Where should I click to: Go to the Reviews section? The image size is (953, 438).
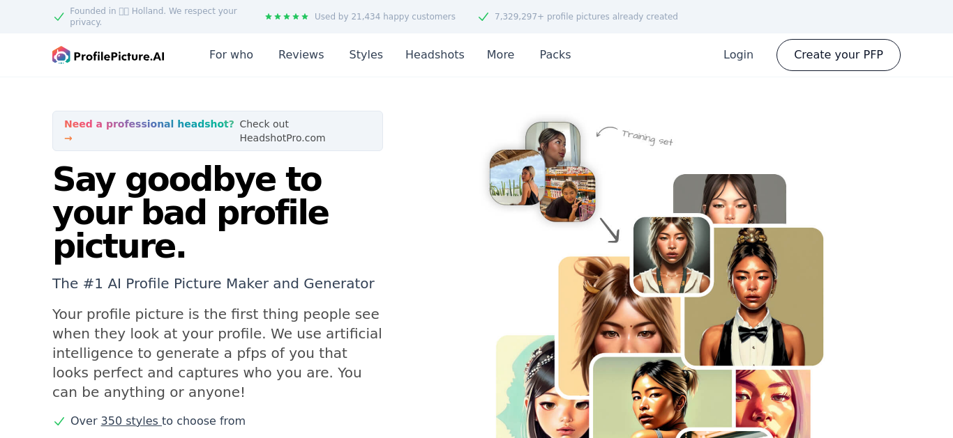tap(301, 55)
